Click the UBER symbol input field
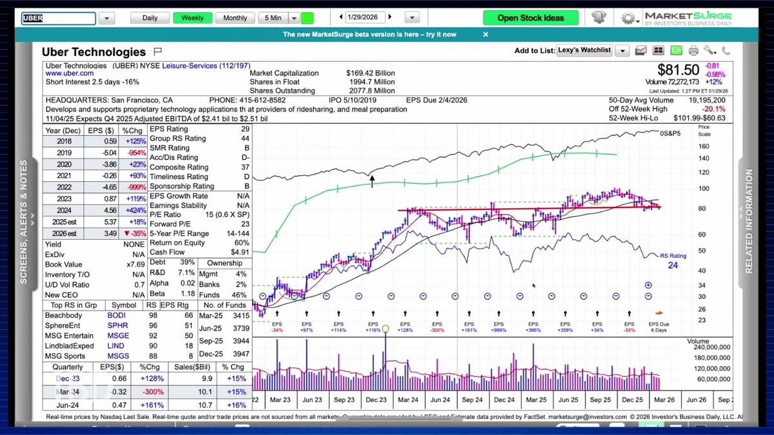This screenshot has width=774, height=435. (58, 19)
